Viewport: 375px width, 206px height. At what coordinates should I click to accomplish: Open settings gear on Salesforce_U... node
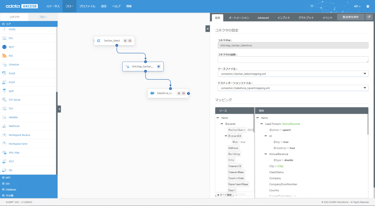point(179,93)
